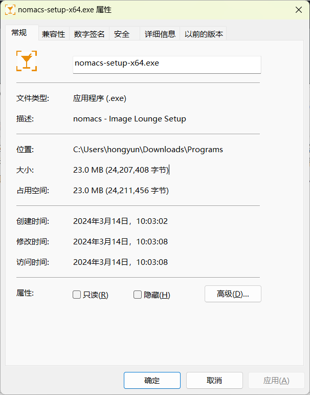Go to the 安全 tab
The width and height of the screenshot is (310, 395).
point(124,34)
